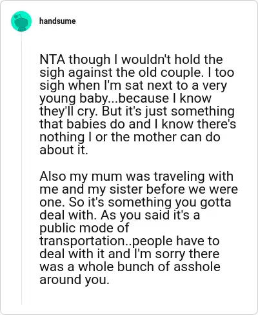Viewport: 258px width, 315px height.
Task: Open the teal Reddit avatar of handsume
Action: click(x=21, y=21)
